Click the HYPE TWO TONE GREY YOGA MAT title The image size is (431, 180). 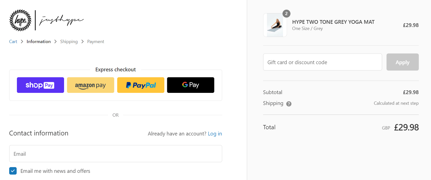[x=333, y=22]
